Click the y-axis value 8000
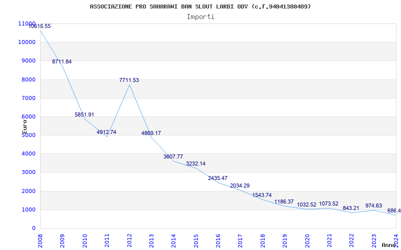Viewport: 401px width, 250px height. tap(28, 79)
